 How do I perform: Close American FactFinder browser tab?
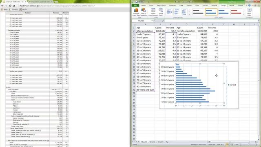(x=26, y=2)
